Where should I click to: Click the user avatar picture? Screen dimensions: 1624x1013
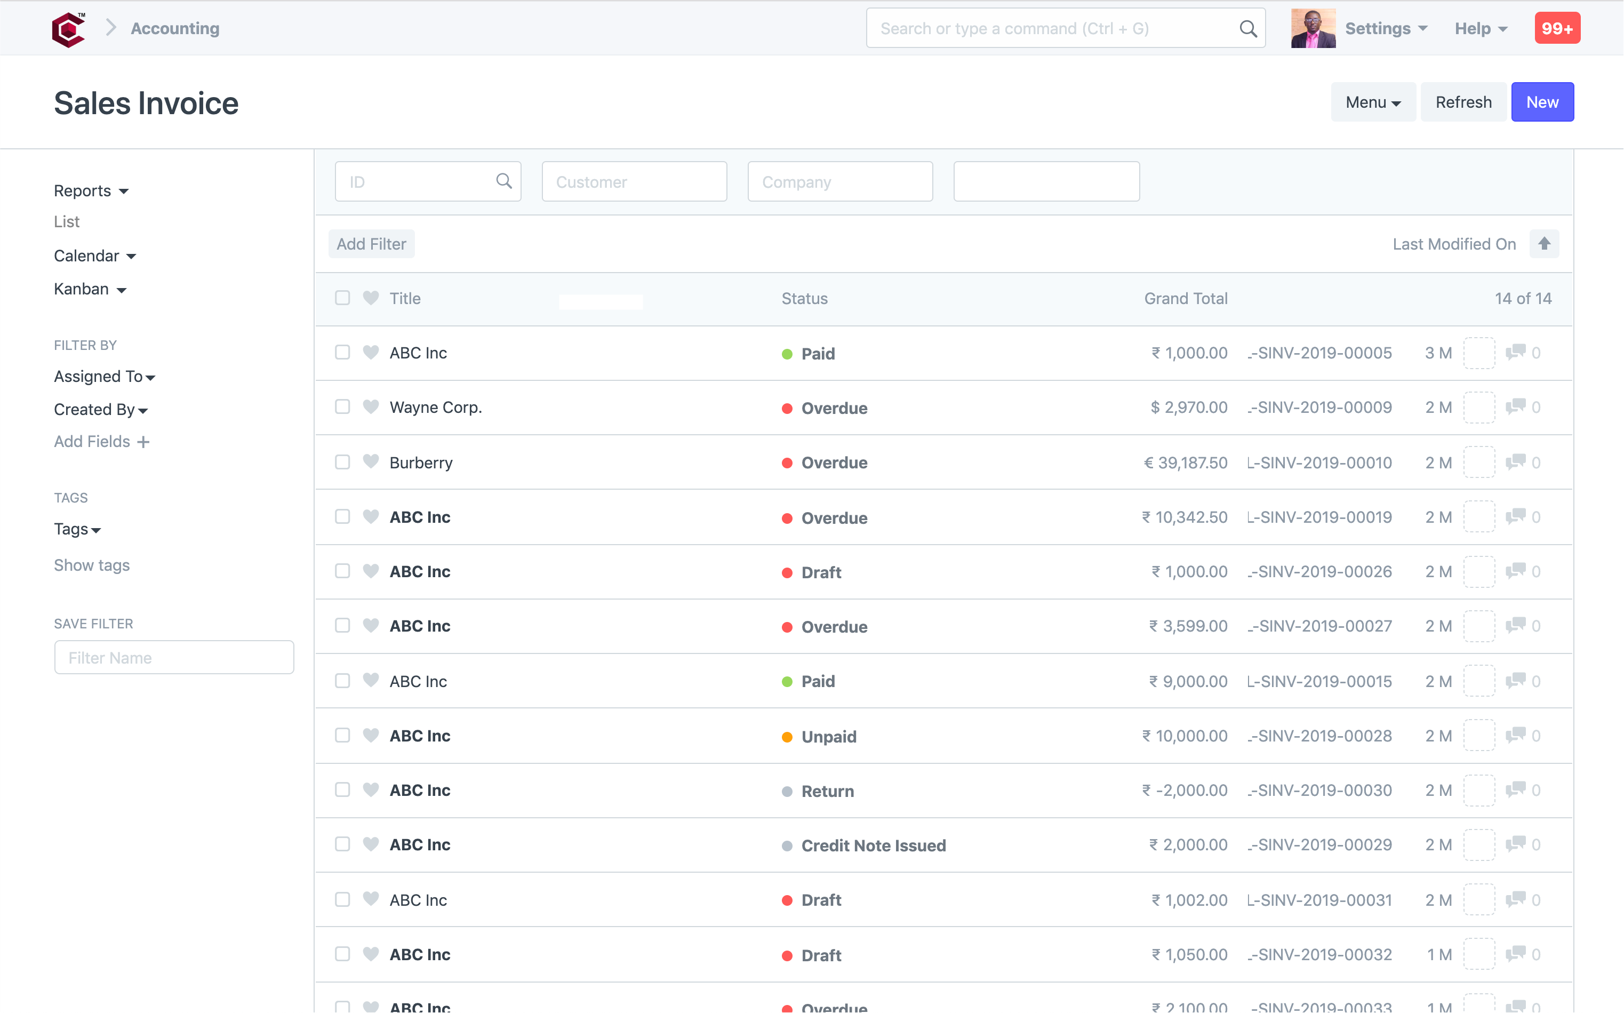pos(1313,28)
